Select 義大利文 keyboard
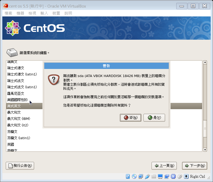Screen dimensions: 213x182 pos(14,112)
